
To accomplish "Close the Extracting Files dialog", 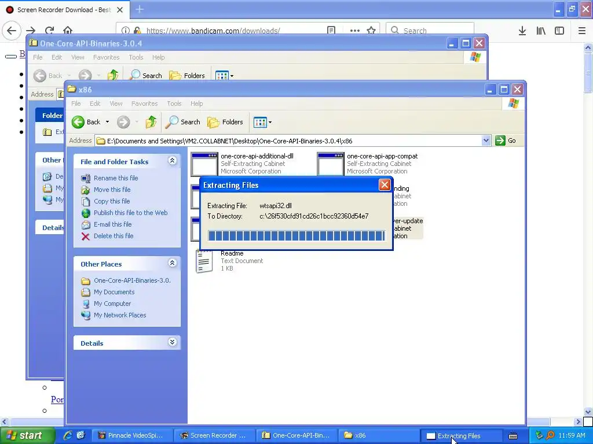I will 385,185.
